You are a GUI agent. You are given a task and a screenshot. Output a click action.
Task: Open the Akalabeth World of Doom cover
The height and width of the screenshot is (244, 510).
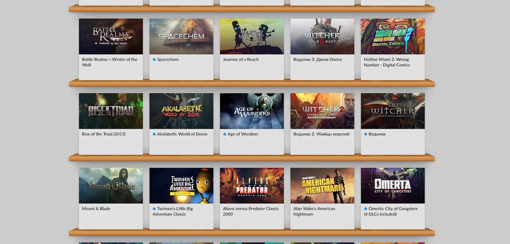tap(181, 111)
